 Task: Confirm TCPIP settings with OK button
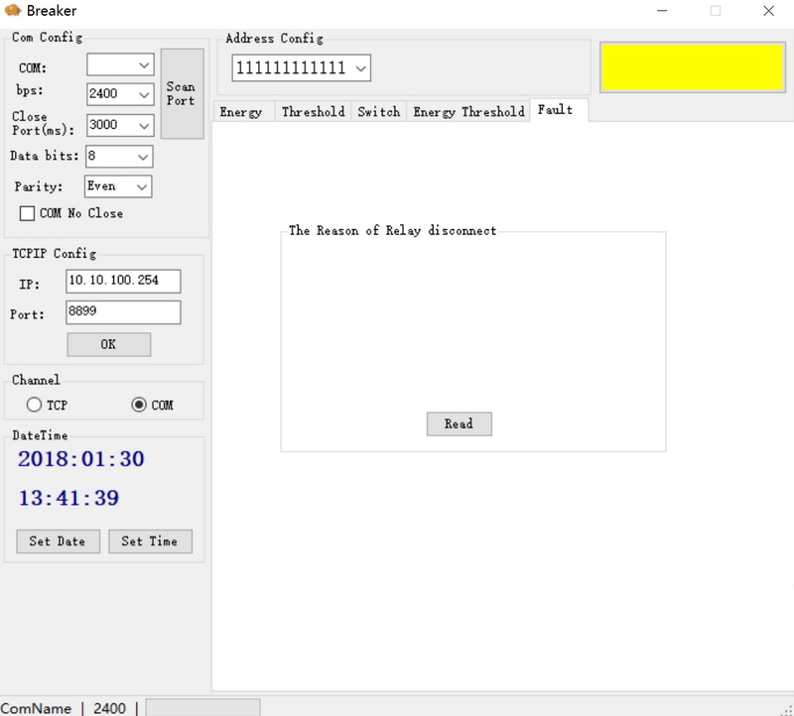[x=108, y=344]
